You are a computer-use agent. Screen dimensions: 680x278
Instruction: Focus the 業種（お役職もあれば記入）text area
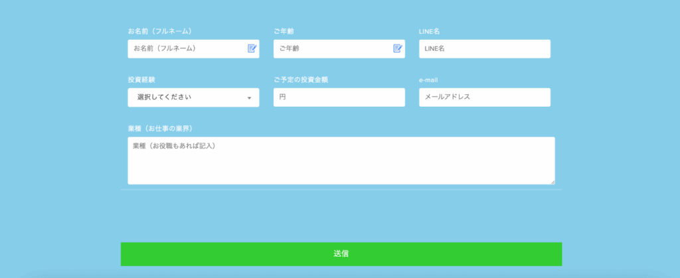pyautogui.click(x=341, y=161)
